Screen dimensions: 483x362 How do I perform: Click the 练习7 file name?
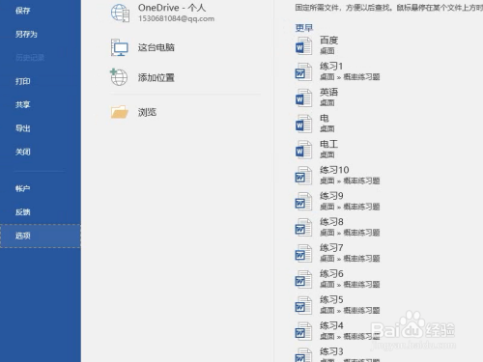pyautogui.click(x=331, y=248)
